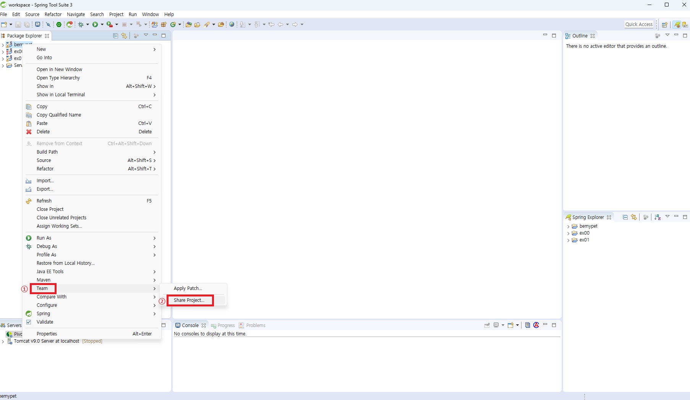Screen dimensions: 690x400
Task: Expand ex00 in Spring Explorer
Action: pyautogui.click(x=568, y=233)
